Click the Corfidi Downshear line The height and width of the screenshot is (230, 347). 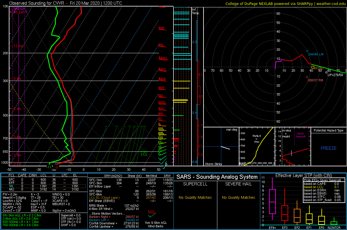114,223
